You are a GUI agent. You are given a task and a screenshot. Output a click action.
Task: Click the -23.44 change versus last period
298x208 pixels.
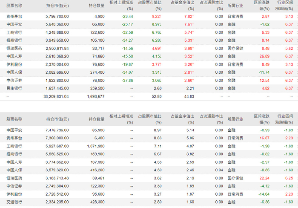click(x=127, y=17)
